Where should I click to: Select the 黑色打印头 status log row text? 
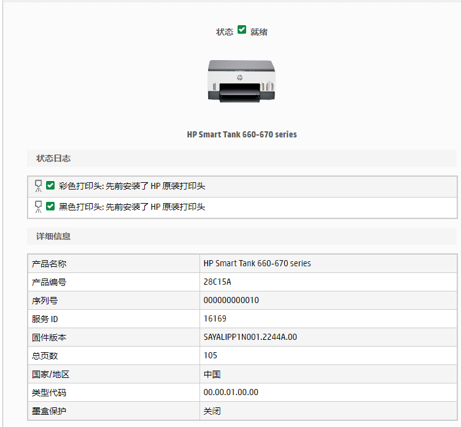pos(132,207)
